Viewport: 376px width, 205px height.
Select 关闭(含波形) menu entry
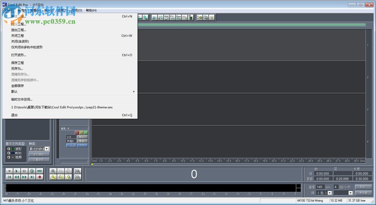point(70,41)
